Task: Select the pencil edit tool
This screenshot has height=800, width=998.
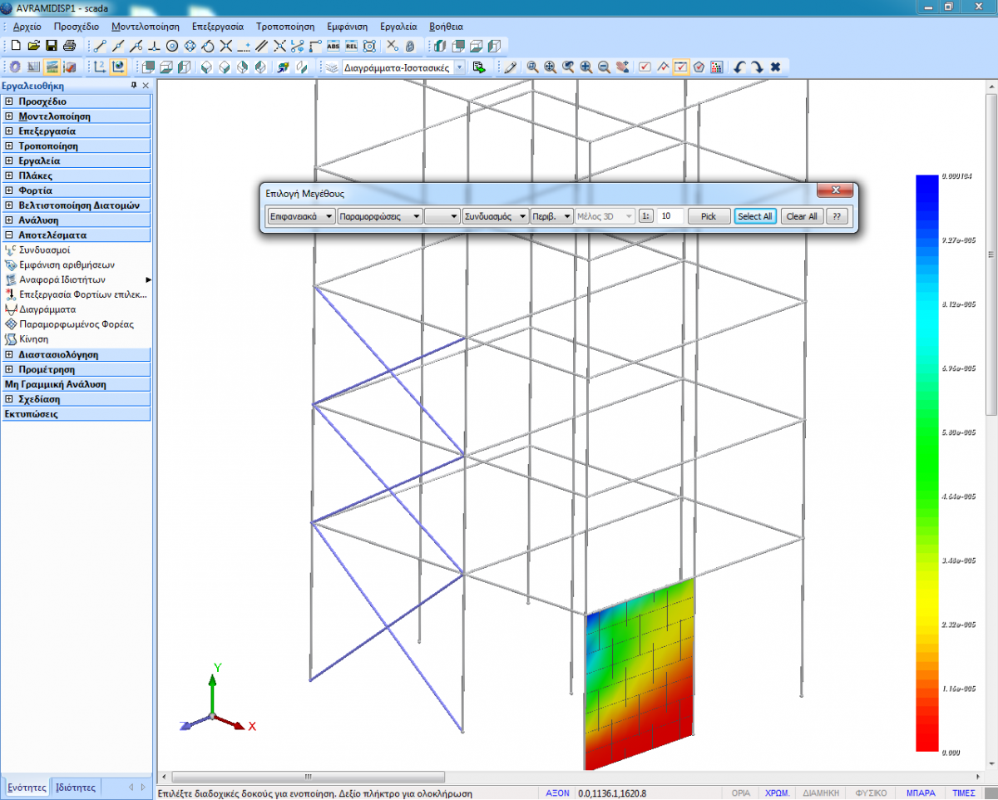Action: 511,67
